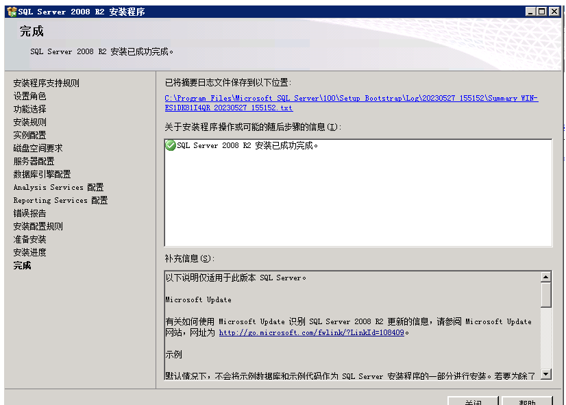This screenshot has height=405, width=566.
Task: Select the 错误报告 step
Action: [29, 213]
